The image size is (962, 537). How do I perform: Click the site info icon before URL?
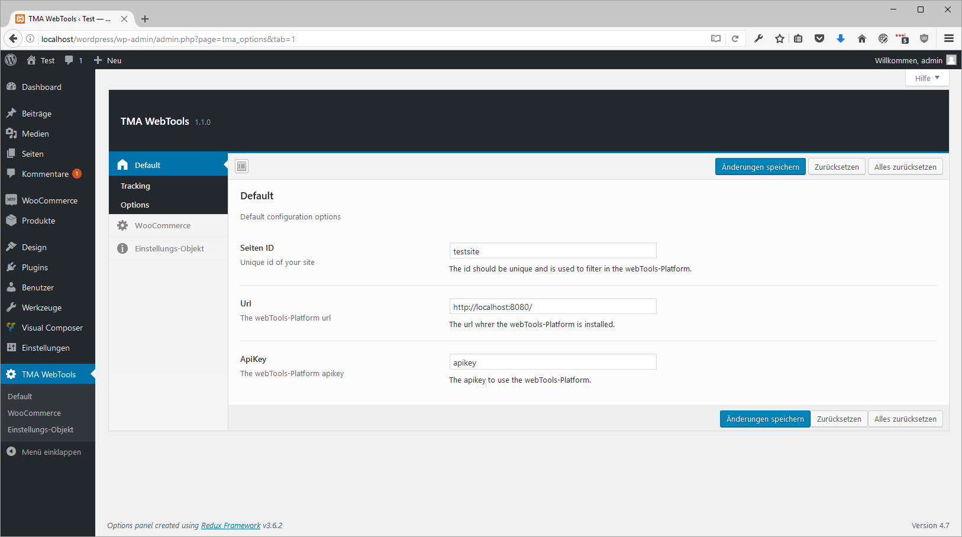click(30, 39)
